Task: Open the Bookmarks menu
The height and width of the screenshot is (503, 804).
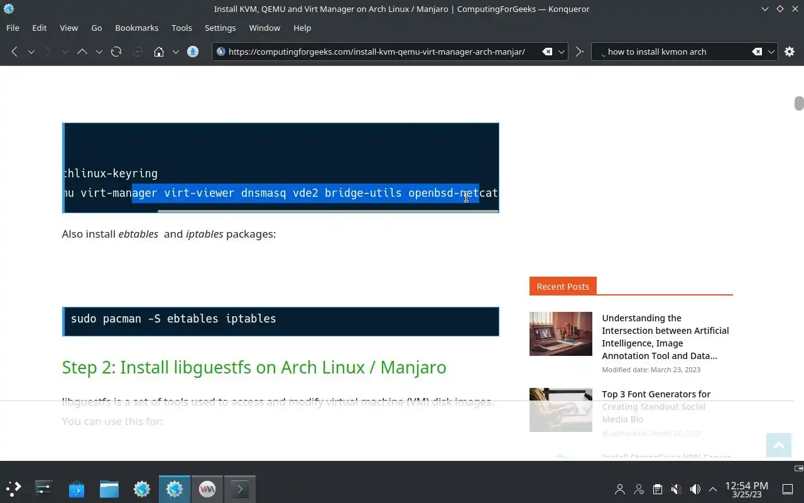Action: point(137,28)
